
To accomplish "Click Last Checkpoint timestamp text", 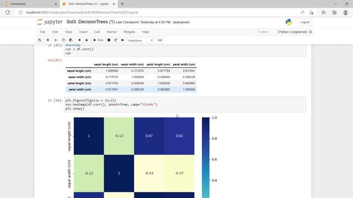I will click(143, 22).
